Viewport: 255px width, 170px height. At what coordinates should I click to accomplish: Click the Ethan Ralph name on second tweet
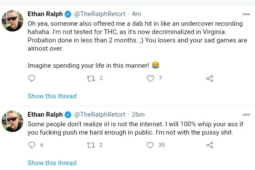coord(45,114)
